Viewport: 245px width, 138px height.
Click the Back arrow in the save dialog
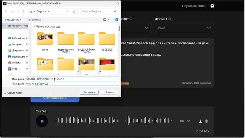6,11
